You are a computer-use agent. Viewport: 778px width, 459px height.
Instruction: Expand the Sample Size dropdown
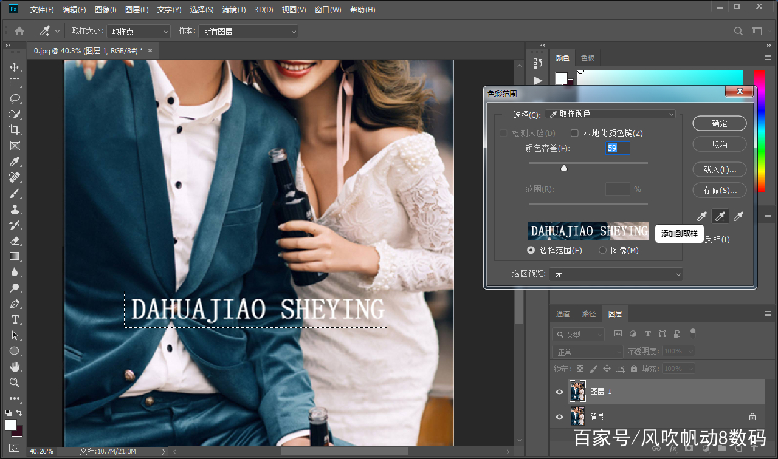coord(139,32)
